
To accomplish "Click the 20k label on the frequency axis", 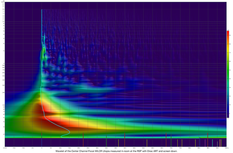I will coord(3,10).
